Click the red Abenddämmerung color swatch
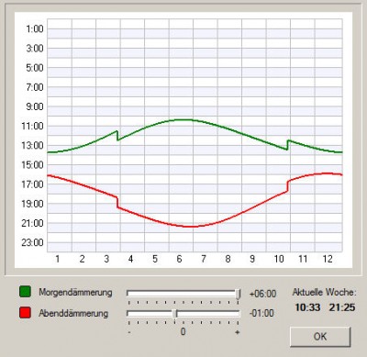 [25, 313]
